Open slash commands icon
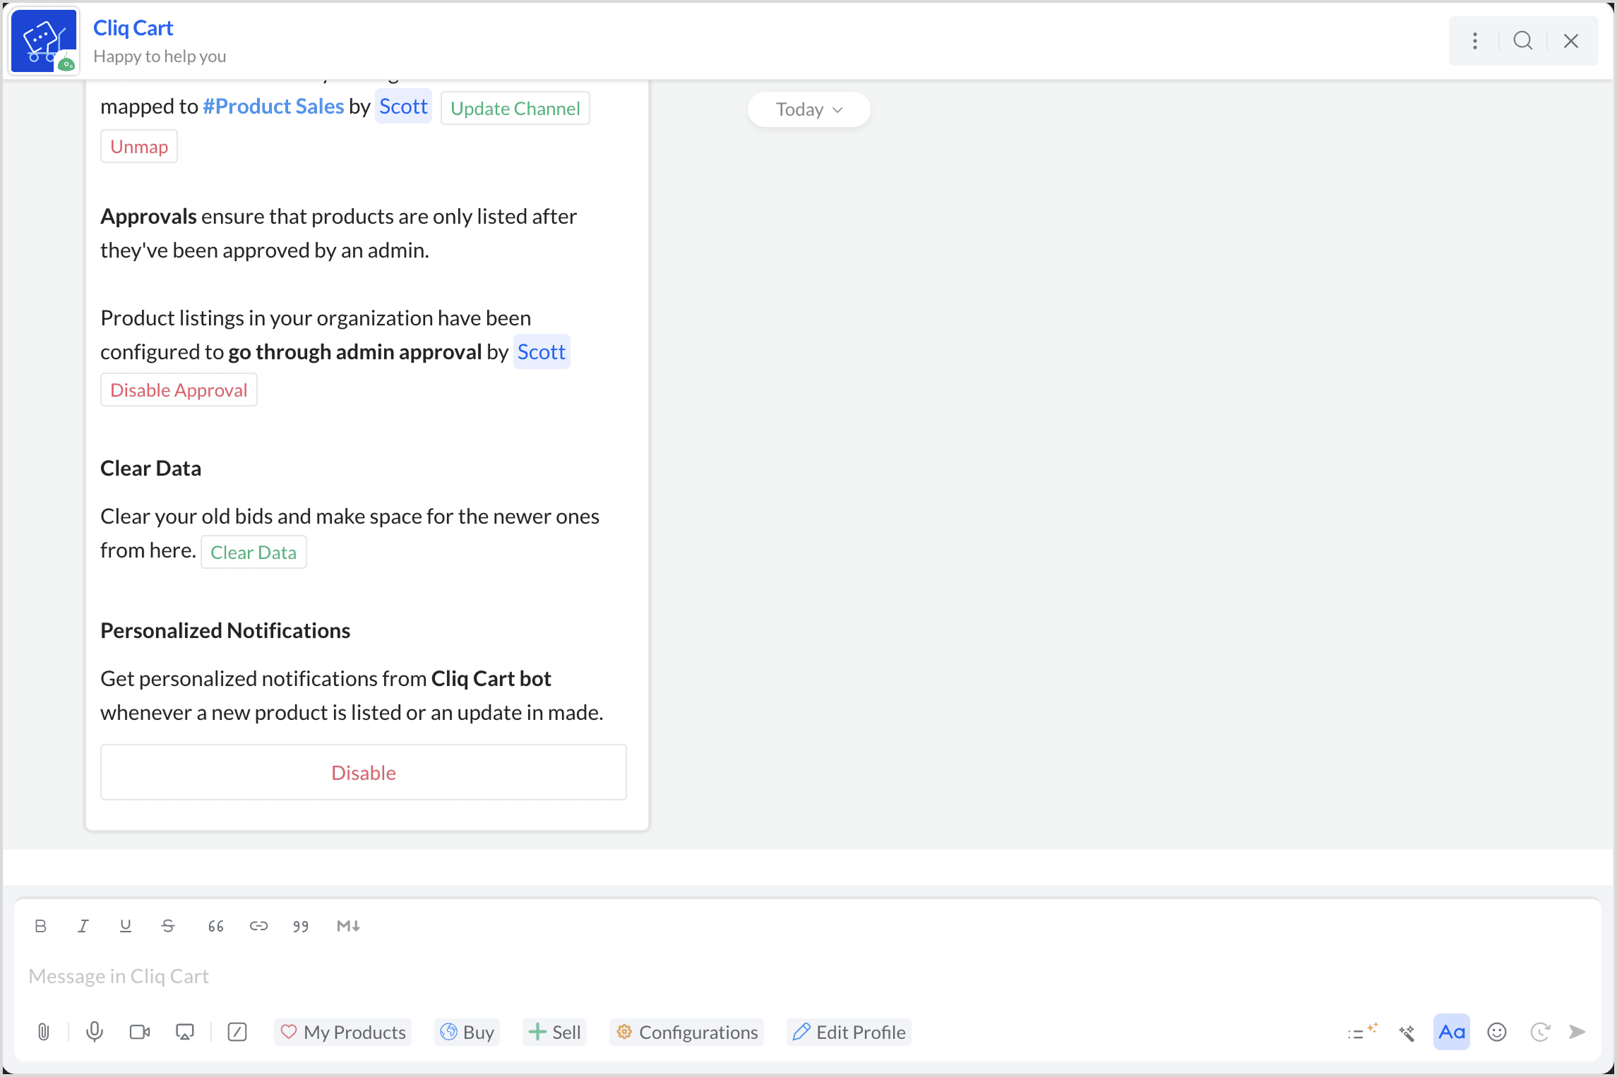This screenshot has height=1077, width=1617. pos(237,1032)
